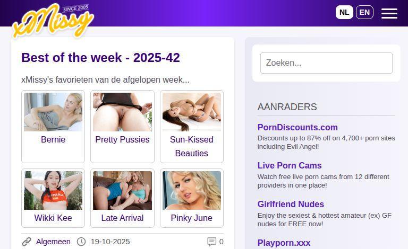Click the clock icon next to the date
Screen dimensions: 408x249
(x=81, y=242)
